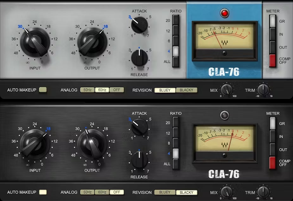Set bottom meter mode to OUT
The height and width of the screenshot is (201, 293).
272,149
